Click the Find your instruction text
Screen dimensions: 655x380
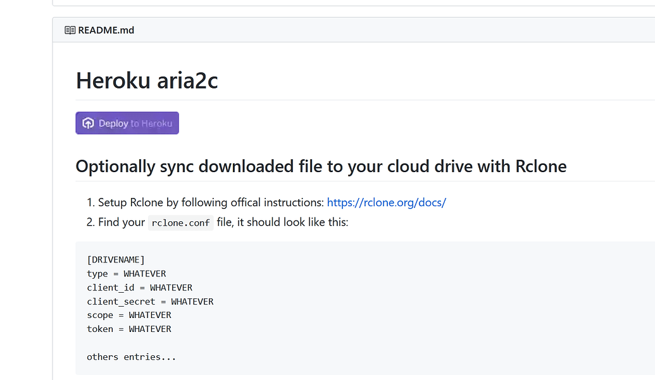coord(122,223)
